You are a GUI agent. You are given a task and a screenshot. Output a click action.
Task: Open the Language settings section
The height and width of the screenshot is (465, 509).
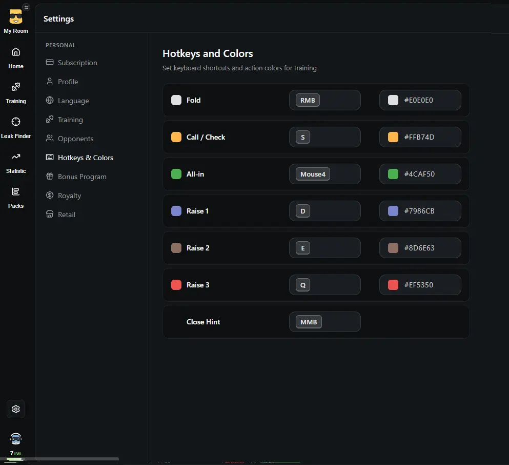pos(68,101)
